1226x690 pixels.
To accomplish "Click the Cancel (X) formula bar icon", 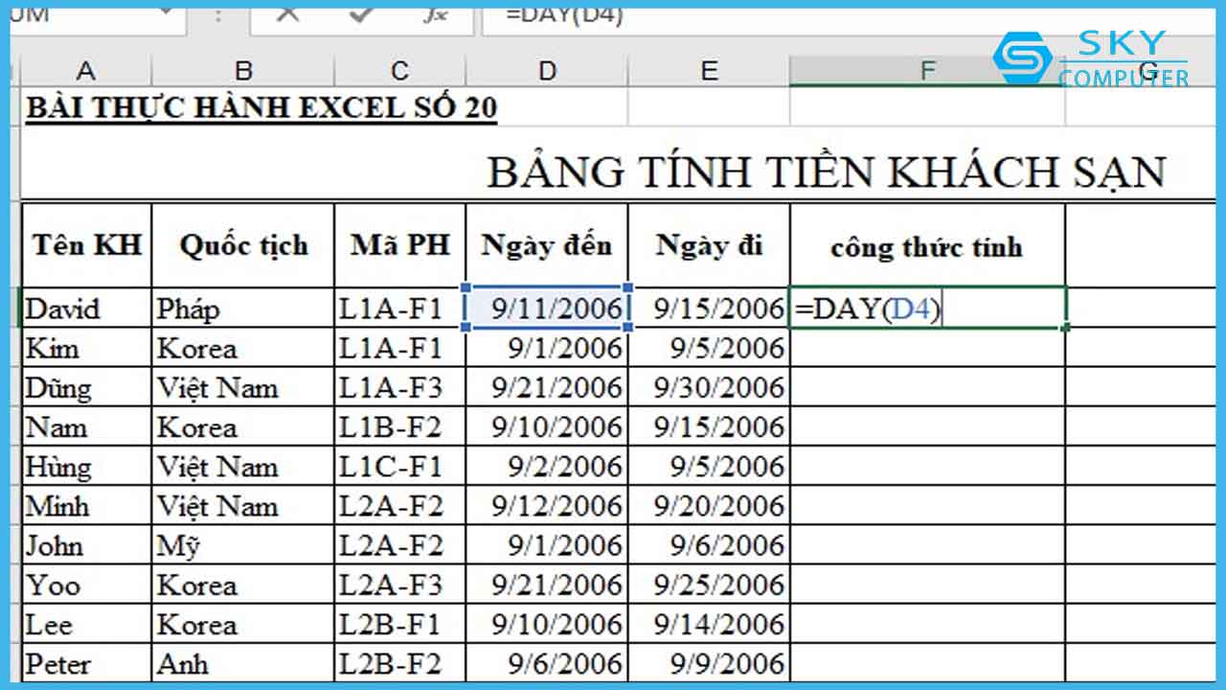I will 287,15.
